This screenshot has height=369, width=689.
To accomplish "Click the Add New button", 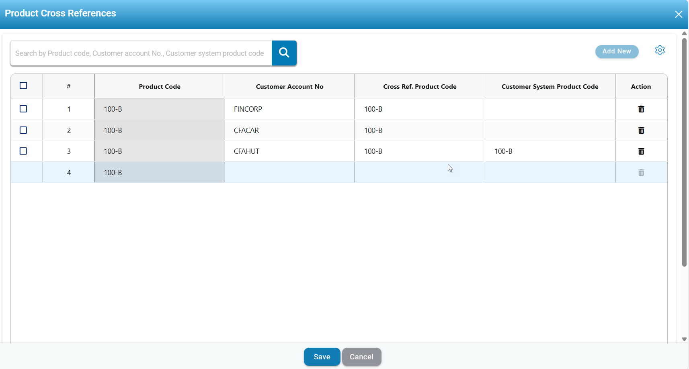I will click(617, 51).
